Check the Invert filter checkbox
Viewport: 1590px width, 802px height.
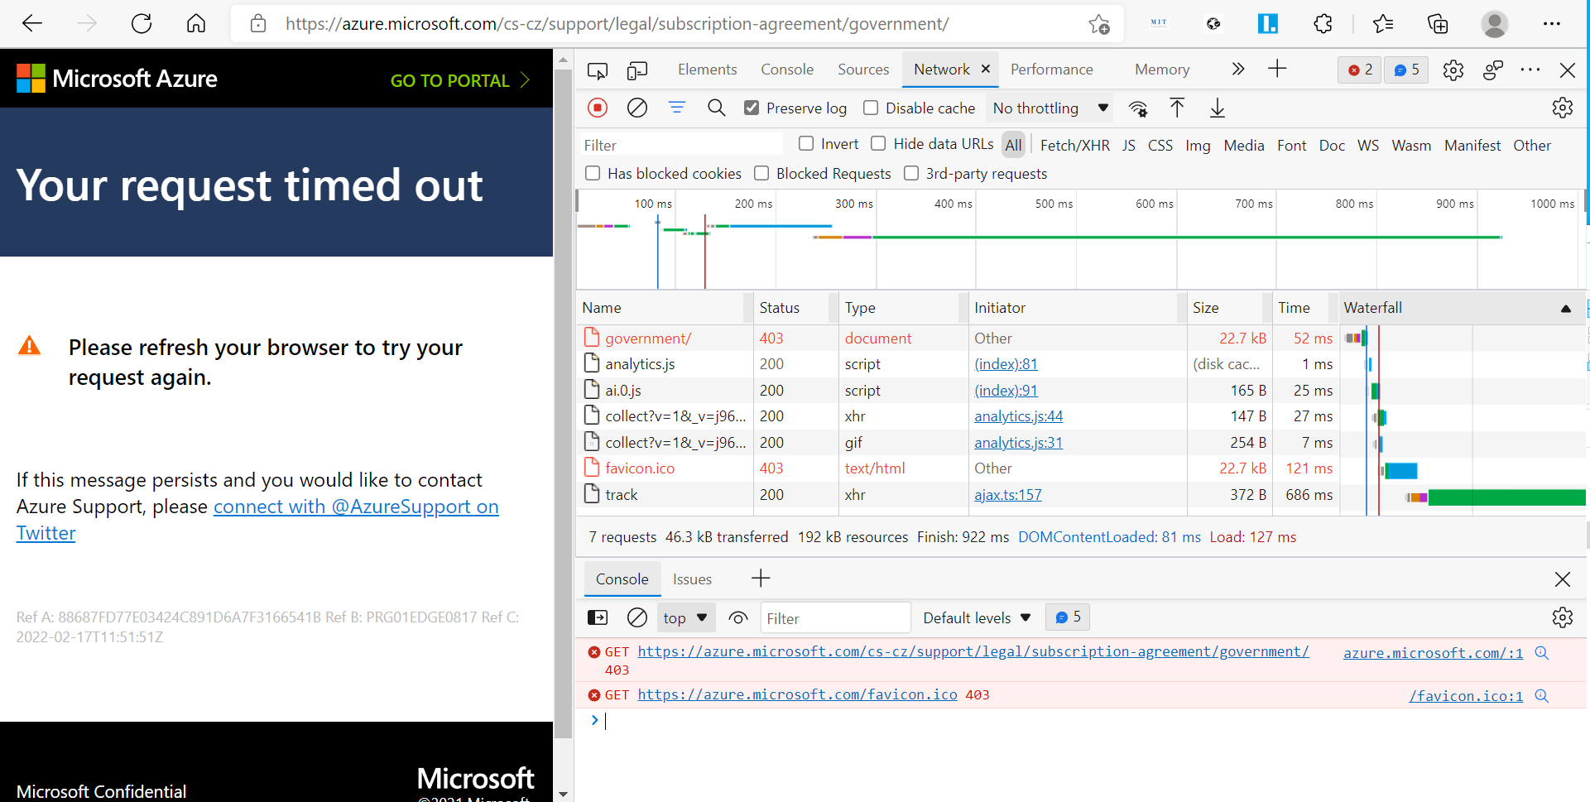coord(806,143)
